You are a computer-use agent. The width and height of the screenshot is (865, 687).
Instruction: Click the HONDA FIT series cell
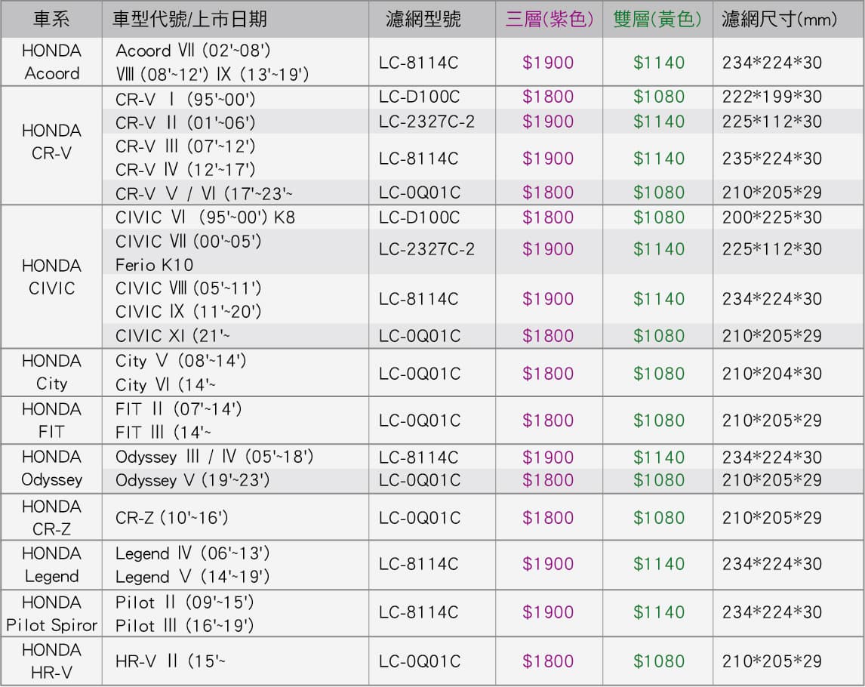[51, 421]
